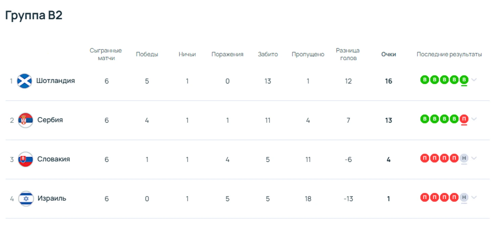Image resolution: width=495 pixels, height=225 pixels.
Task: Expand Scotland's recent results chevron
Action: coord(474,80)
